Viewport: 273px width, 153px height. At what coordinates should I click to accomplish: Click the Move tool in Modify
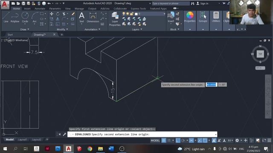coord(52,14)
